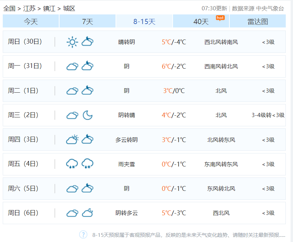Click the daytime overcast icon for 周日 6日

(x=72, y=213)
